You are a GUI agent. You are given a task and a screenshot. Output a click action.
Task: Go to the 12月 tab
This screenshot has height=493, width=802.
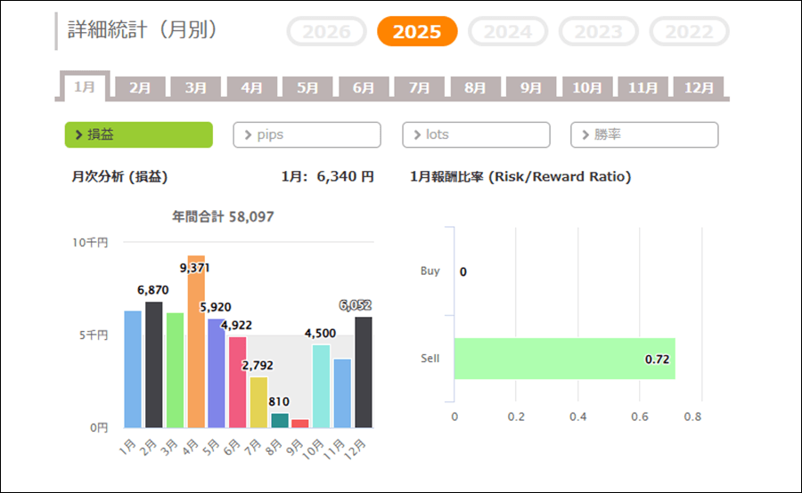click(x=699, y=87)
